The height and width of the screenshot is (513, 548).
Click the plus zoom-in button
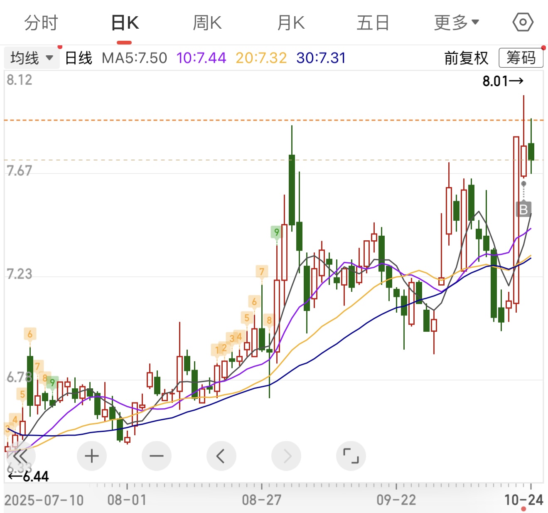point(92,456)
